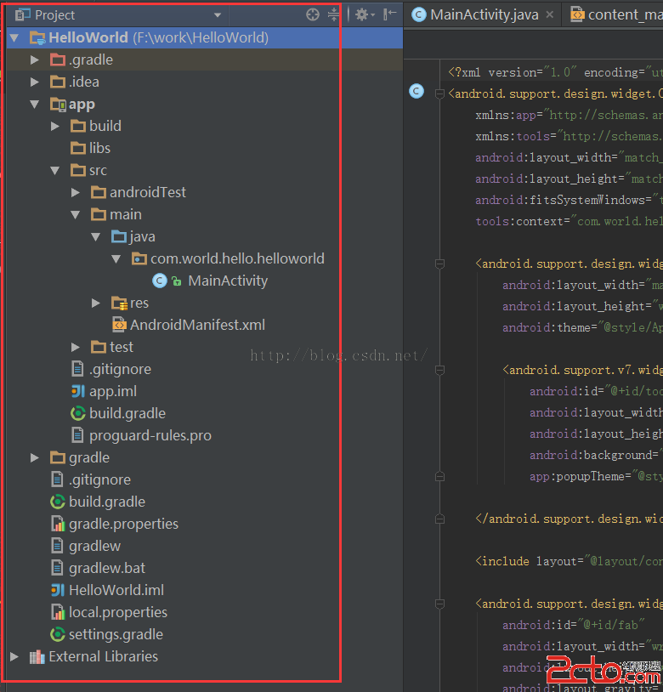Click the External Libraries icon

[x=37, y=656]
